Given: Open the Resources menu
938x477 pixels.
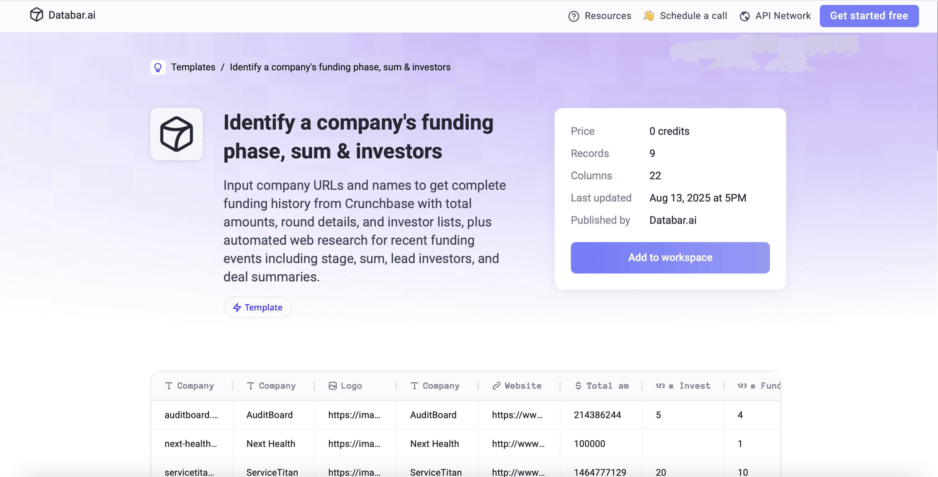Looking at the screenshot, I should tap(607, 16).
